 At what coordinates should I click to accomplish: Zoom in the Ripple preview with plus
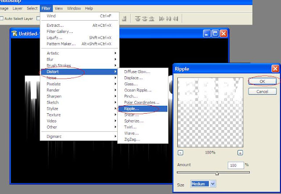tap(240, 153)
